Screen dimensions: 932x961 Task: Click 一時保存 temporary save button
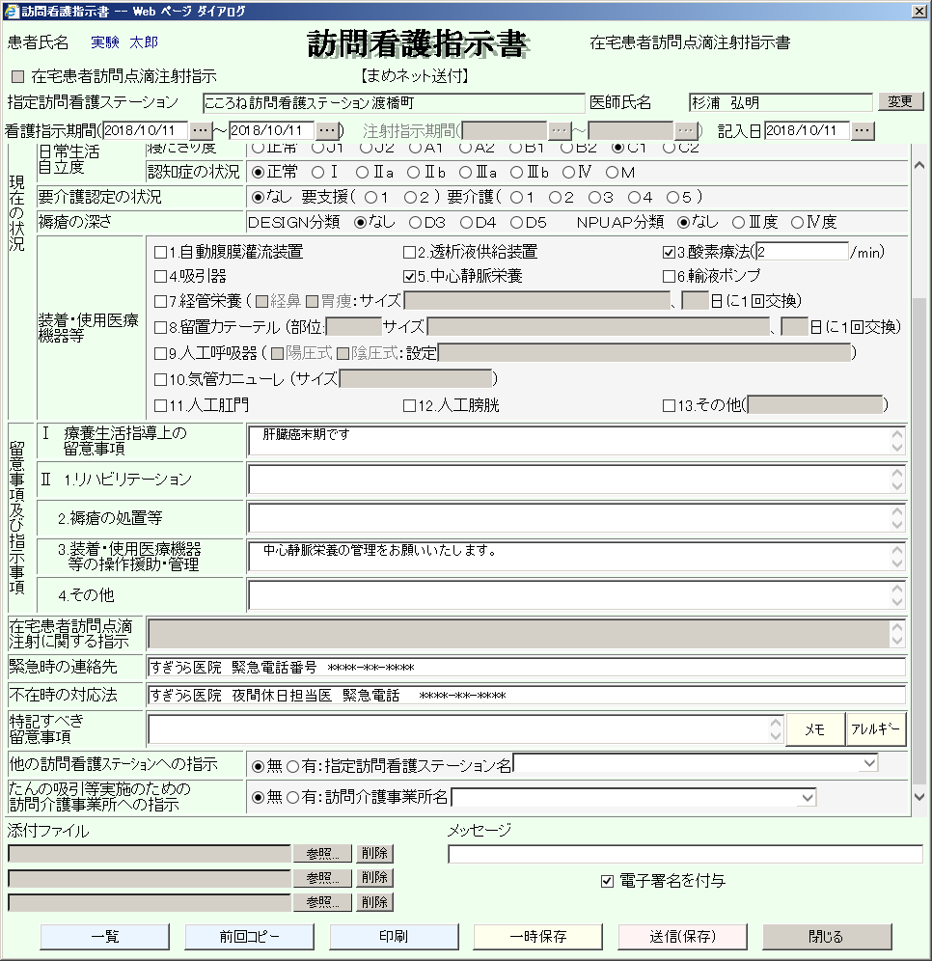click(x=538, y=937)
